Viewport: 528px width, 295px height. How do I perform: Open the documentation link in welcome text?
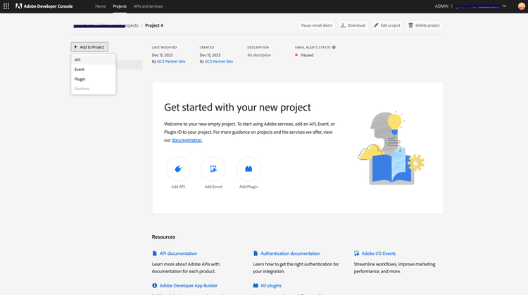pyautogui.click(x=187, y=140)
